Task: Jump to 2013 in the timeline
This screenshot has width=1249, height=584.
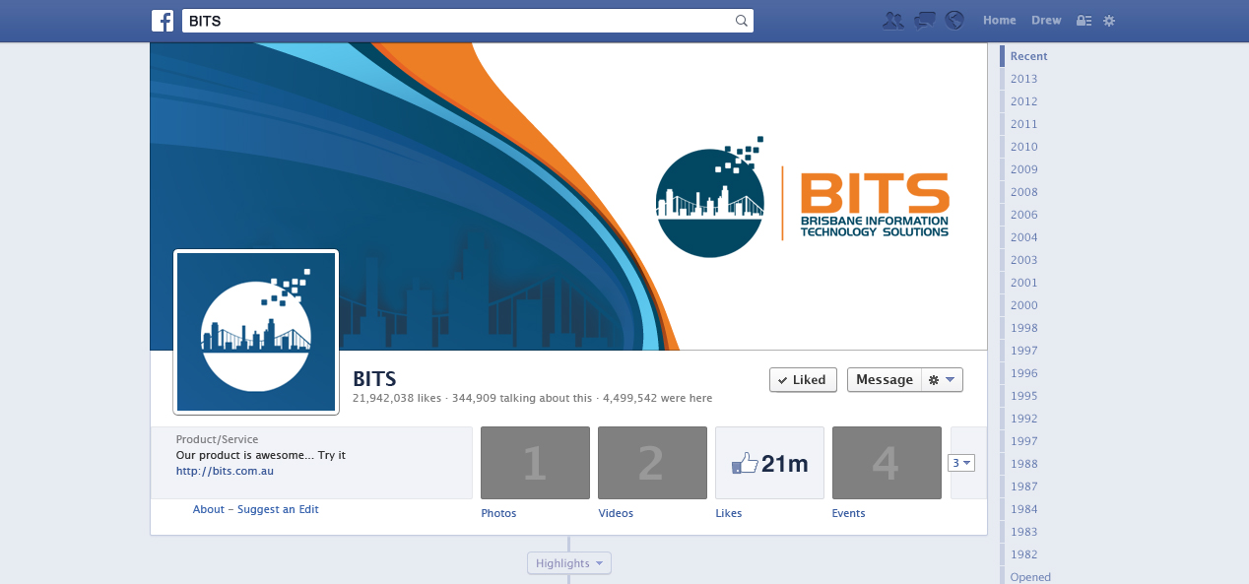Action: 1023,79
